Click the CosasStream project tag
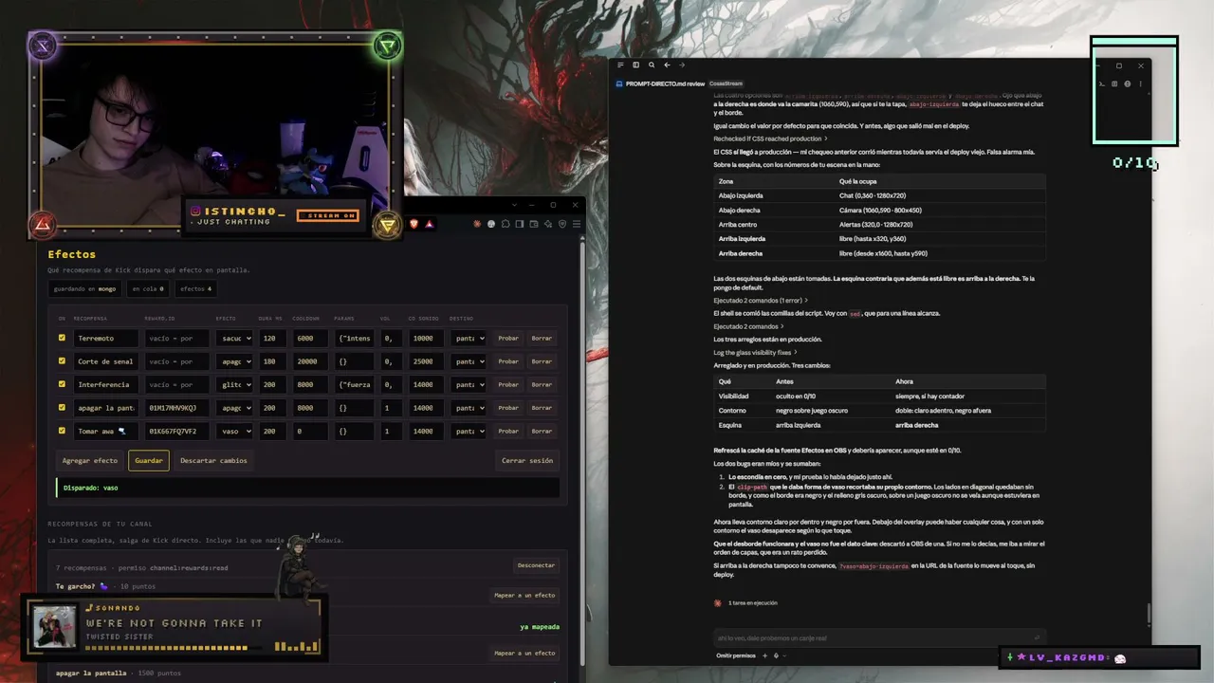Viewport: 1214px width, 683px height. pos(726,83)
